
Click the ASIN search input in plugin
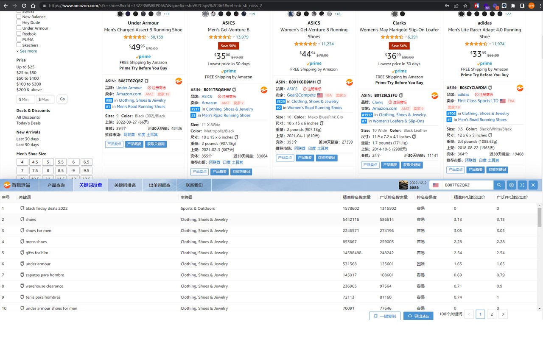tap(467, 185)
